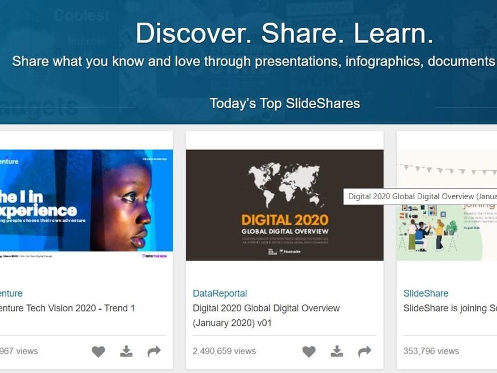The image size is (497, 373).
Task: Open the 'SlideShare is joining' title link
Action: (x=450, y=308)
